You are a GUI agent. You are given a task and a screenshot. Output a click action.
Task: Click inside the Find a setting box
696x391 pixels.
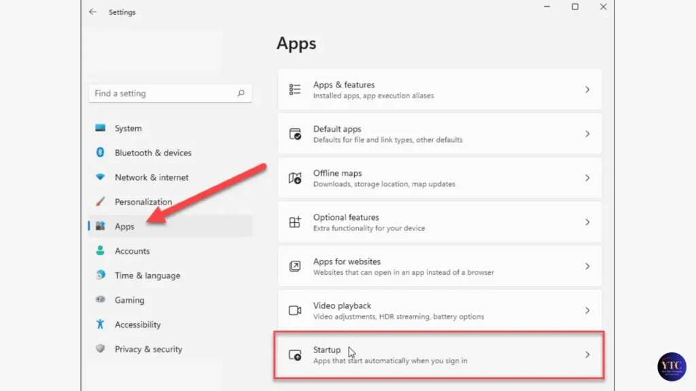point(156,93)
